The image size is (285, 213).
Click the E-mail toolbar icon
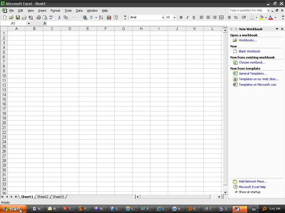click(24, 17)
